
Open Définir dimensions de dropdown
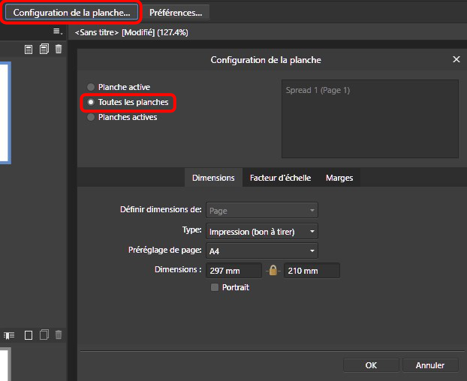(262, 211)
